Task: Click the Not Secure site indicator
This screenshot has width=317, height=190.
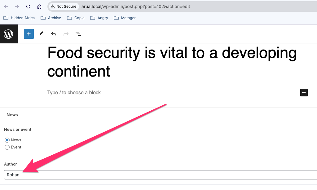Action: pyautogui.click(x=64, y=7)
